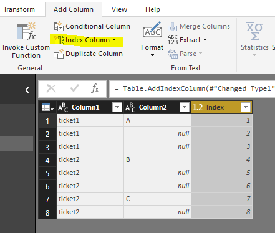The image size is (275, 233).
Task: Click the Extract ABC 123 icon
Action: pyautogui.click(x=173, y=40)
